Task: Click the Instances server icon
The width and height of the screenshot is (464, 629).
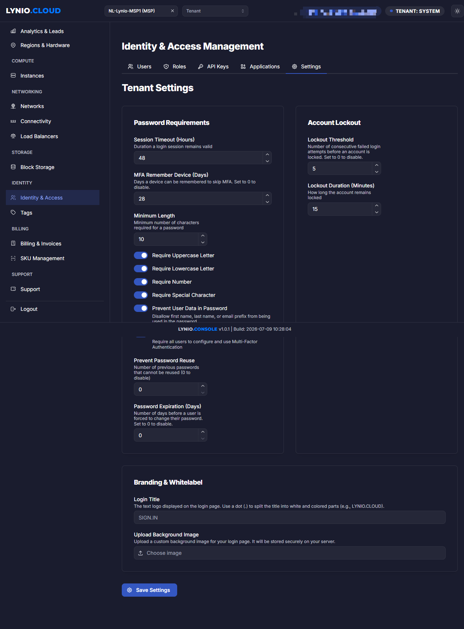Action: (13, 75)
